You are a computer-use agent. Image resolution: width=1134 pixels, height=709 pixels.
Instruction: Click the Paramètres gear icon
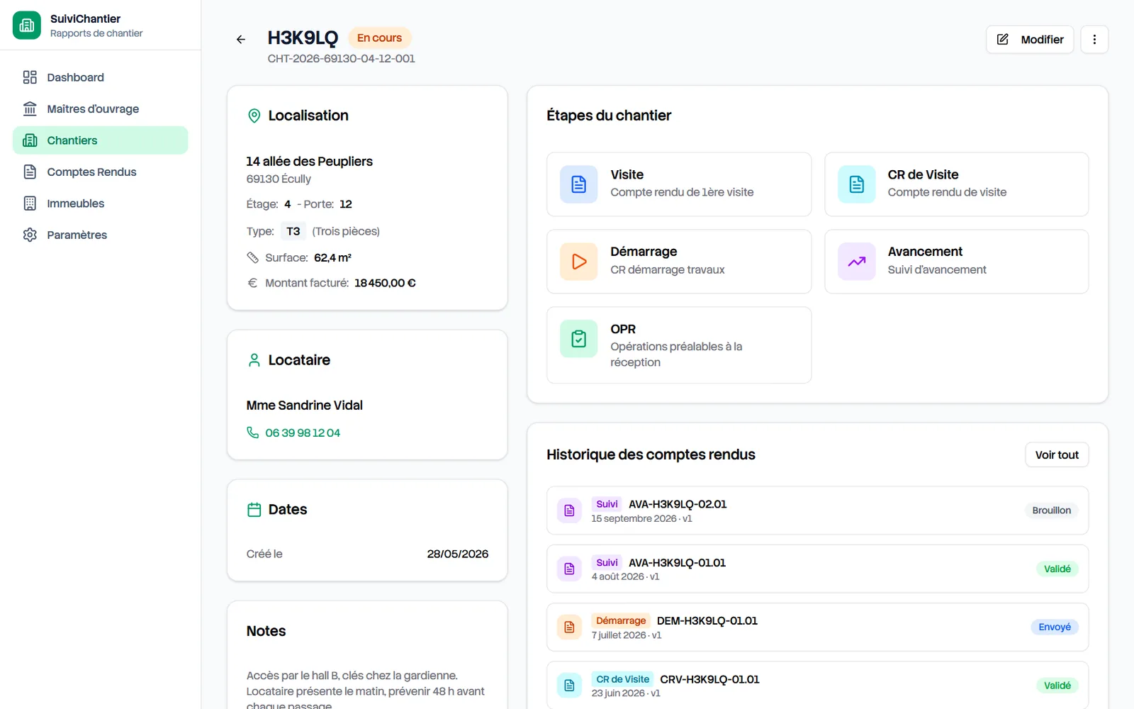30,235
